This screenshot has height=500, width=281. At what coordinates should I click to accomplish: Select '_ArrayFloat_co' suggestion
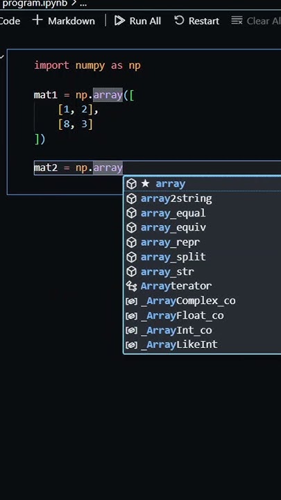(203, 315)
